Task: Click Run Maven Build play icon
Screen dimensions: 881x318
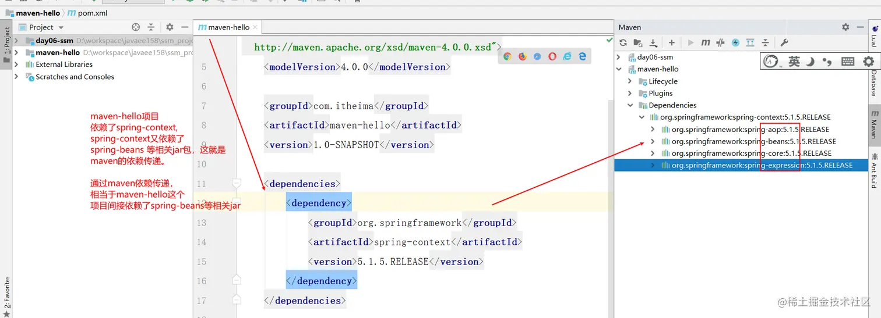Action: click(x=691, y=42)
